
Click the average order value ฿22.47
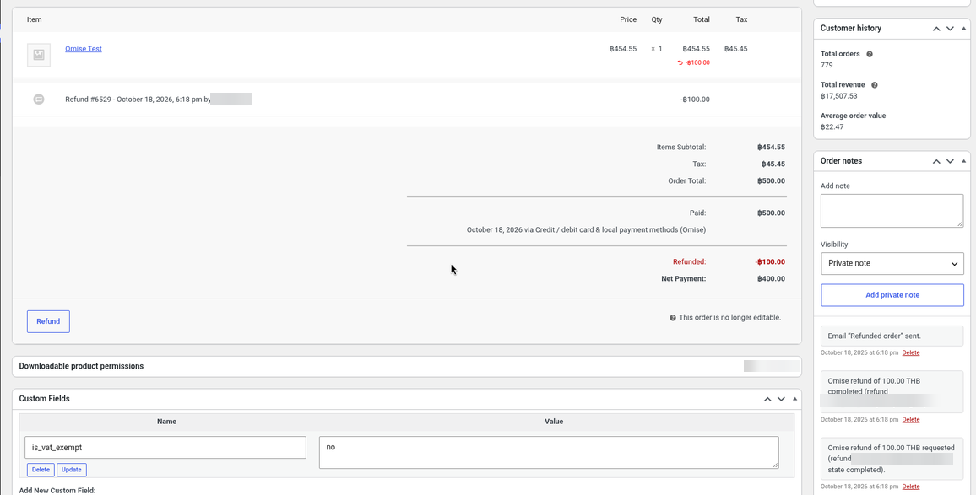832,127
